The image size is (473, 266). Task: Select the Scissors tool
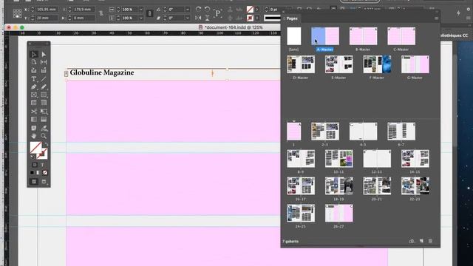click(34, 112)
